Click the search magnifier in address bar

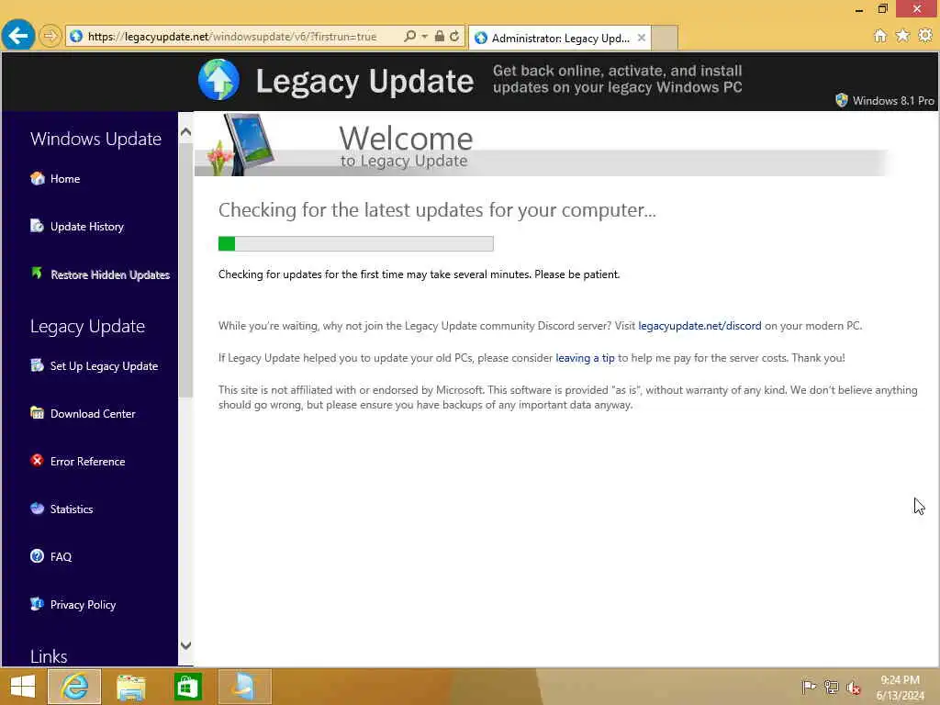(x=410, y=36)
